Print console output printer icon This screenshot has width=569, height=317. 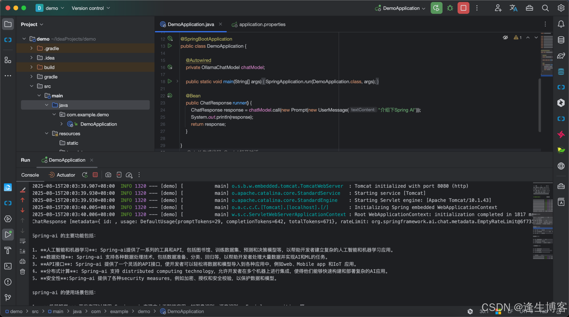tap(23, 261)
